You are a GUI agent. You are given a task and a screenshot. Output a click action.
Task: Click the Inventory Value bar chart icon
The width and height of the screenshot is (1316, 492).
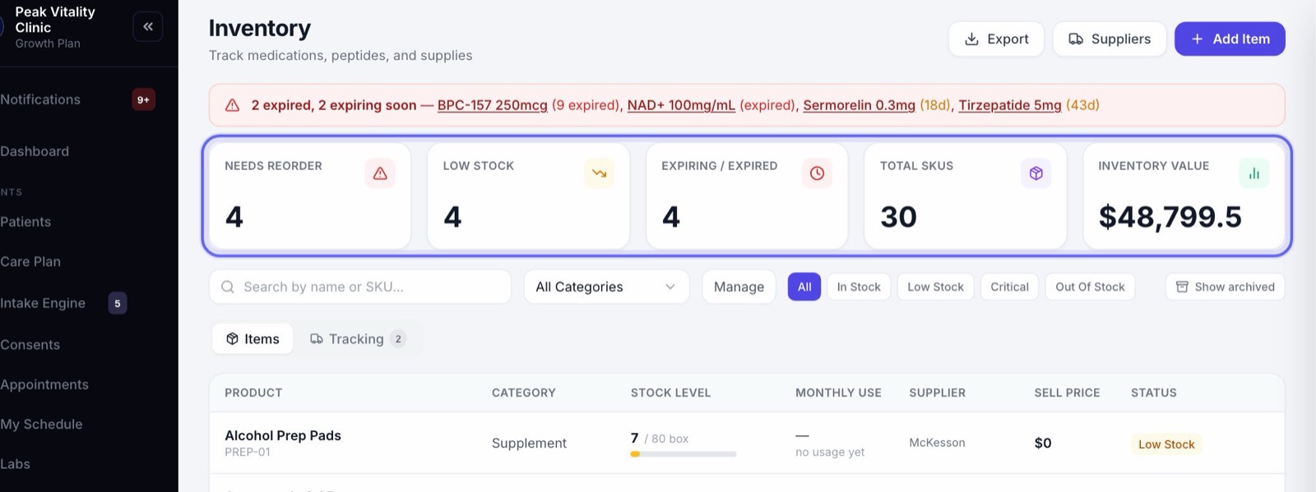1253,173
